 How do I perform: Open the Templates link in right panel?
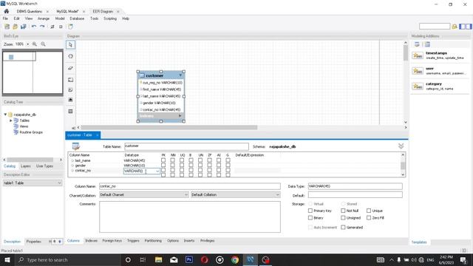(419, 242)
